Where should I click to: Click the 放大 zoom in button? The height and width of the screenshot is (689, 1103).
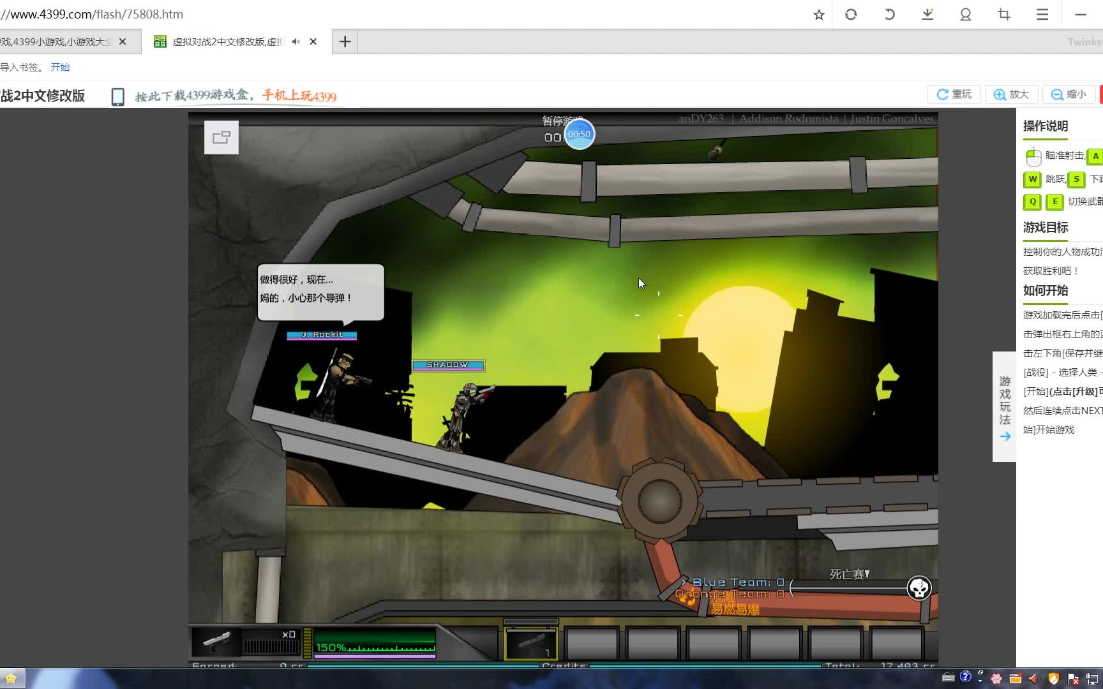(1011, 94)
